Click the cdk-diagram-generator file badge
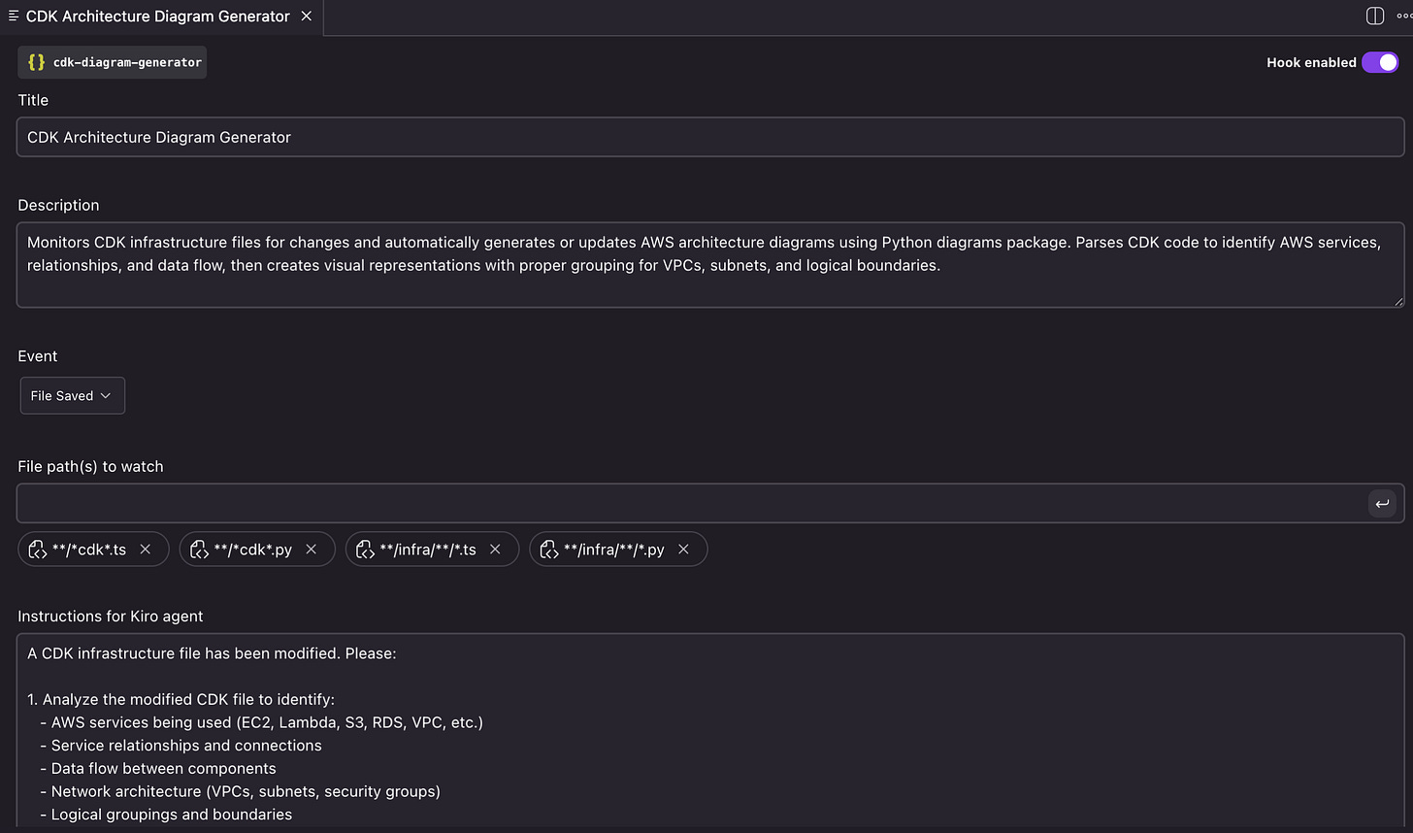The height and width of the screenshot is (833, 1413). coord(112,62)
